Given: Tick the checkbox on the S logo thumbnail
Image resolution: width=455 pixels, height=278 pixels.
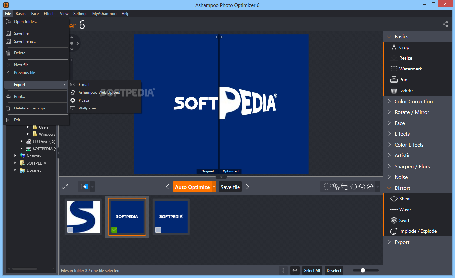Looking at the screenshot, I should pyautogui.click(x=70, y=230).
